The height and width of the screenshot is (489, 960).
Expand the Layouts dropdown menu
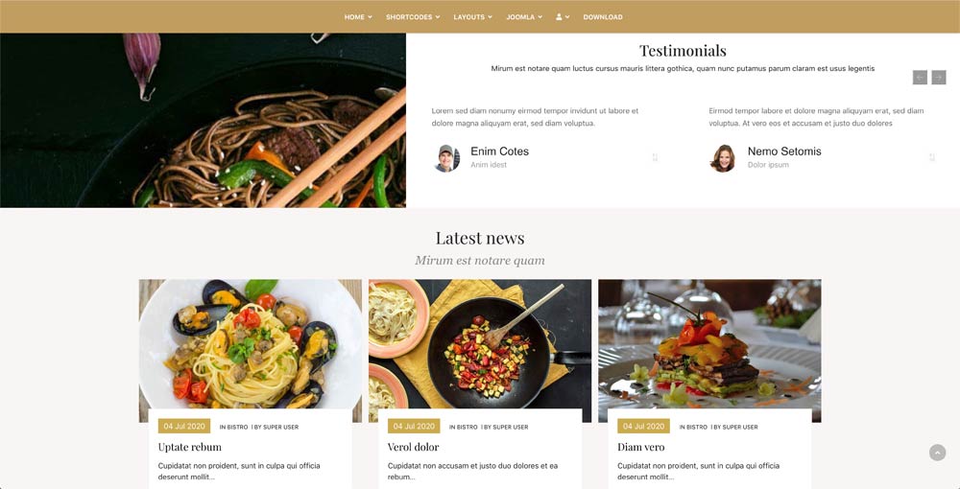pos(472,17)
